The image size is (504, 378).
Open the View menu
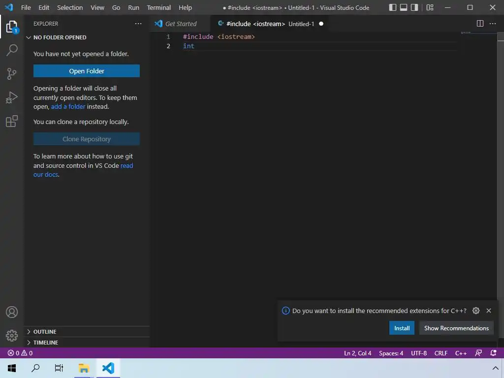click(97, 7)
